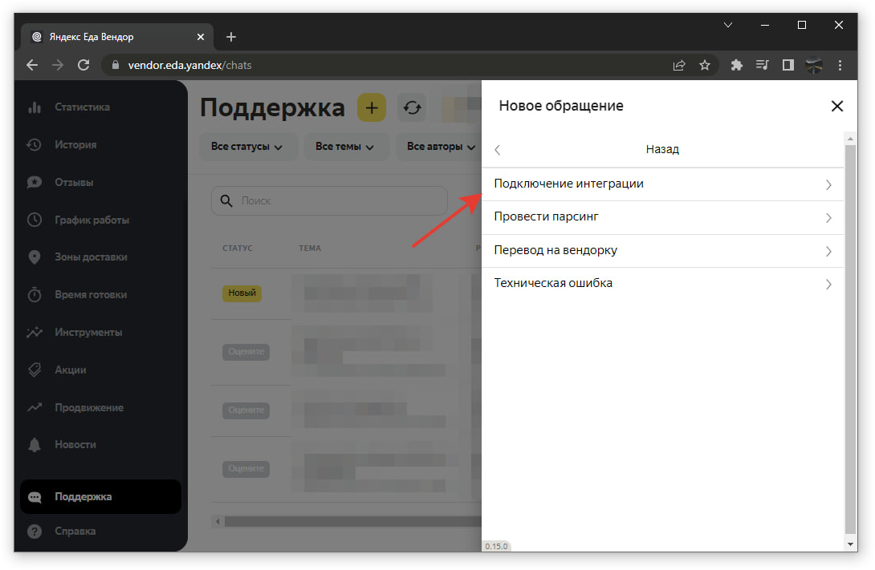Click the site lock security icon
This screenshot has height=570, width=875.
[x=116, y=65]
